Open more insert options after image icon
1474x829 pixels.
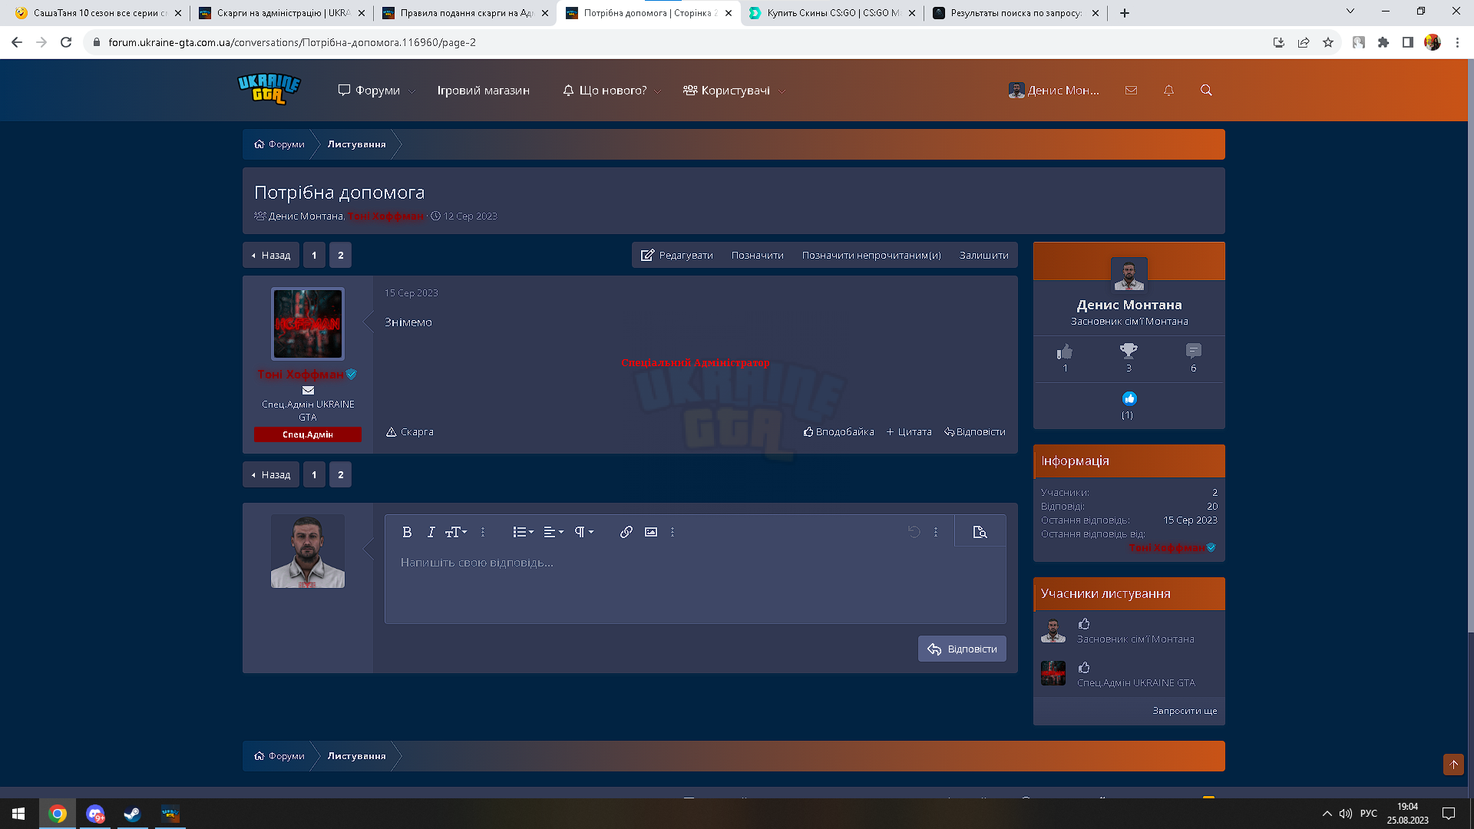click(673, 532)
